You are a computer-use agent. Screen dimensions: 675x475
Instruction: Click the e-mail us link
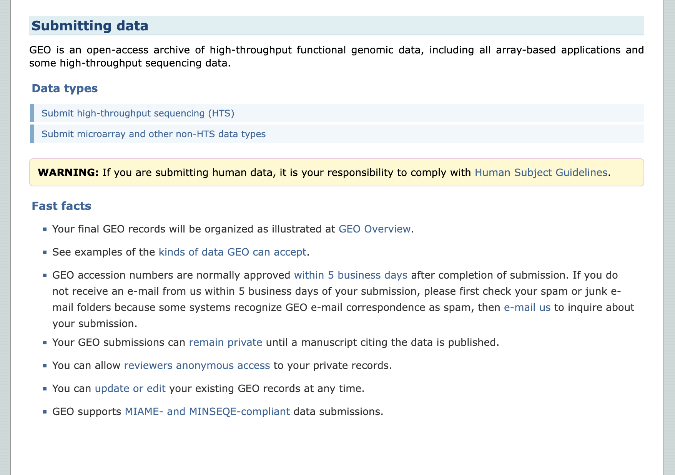click(527, 307)
